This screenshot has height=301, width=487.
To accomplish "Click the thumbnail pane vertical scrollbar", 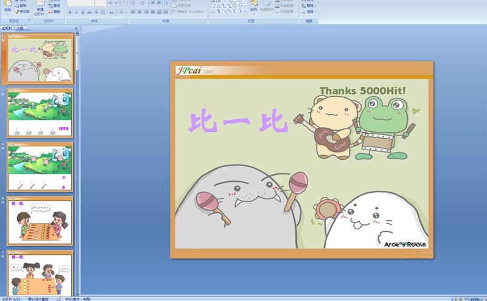I will point(77,164).
